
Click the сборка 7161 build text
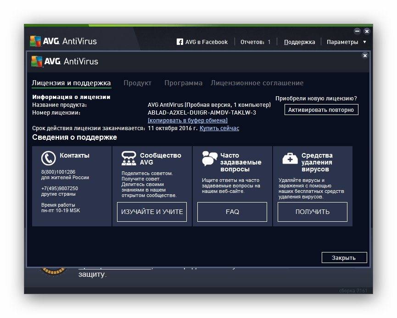click(x=353, y=291)
